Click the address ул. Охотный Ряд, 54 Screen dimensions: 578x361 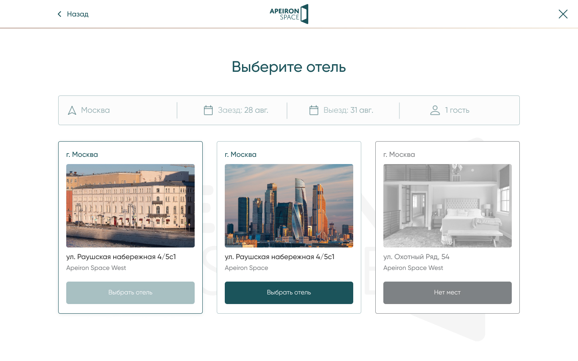coord(416,257)
